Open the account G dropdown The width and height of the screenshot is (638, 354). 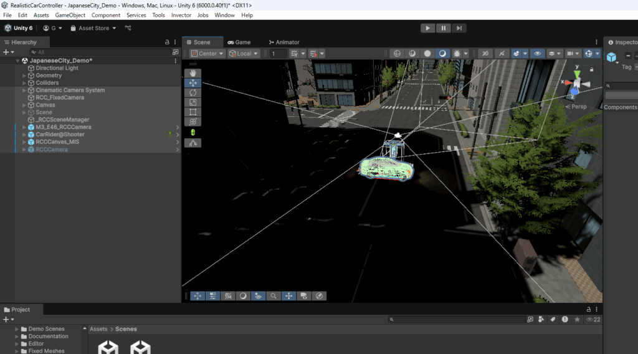pyautogui.click(x=52, y=28)
